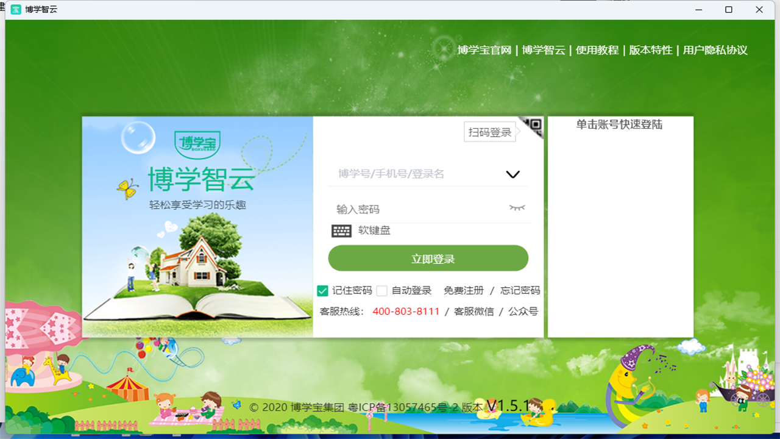Open the 版本特性 link
The width and height of the screenshot is (780, 439).
651,50
